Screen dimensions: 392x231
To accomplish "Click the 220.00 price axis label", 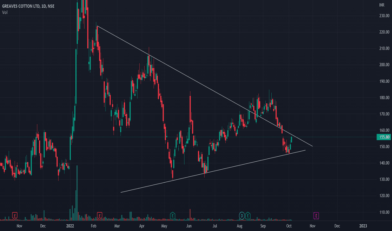I will (384, 32).
